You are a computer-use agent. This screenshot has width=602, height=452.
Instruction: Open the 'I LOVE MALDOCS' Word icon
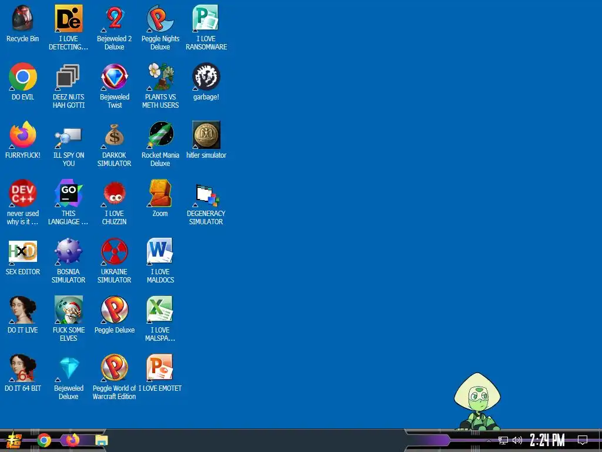(160, 252)
